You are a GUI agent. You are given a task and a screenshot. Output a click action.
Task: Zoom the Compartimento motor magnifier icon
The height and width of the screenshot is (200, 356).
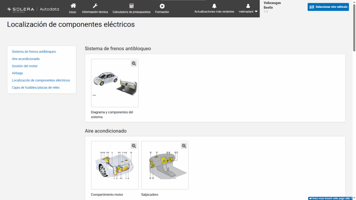click(x=133, y=146)
